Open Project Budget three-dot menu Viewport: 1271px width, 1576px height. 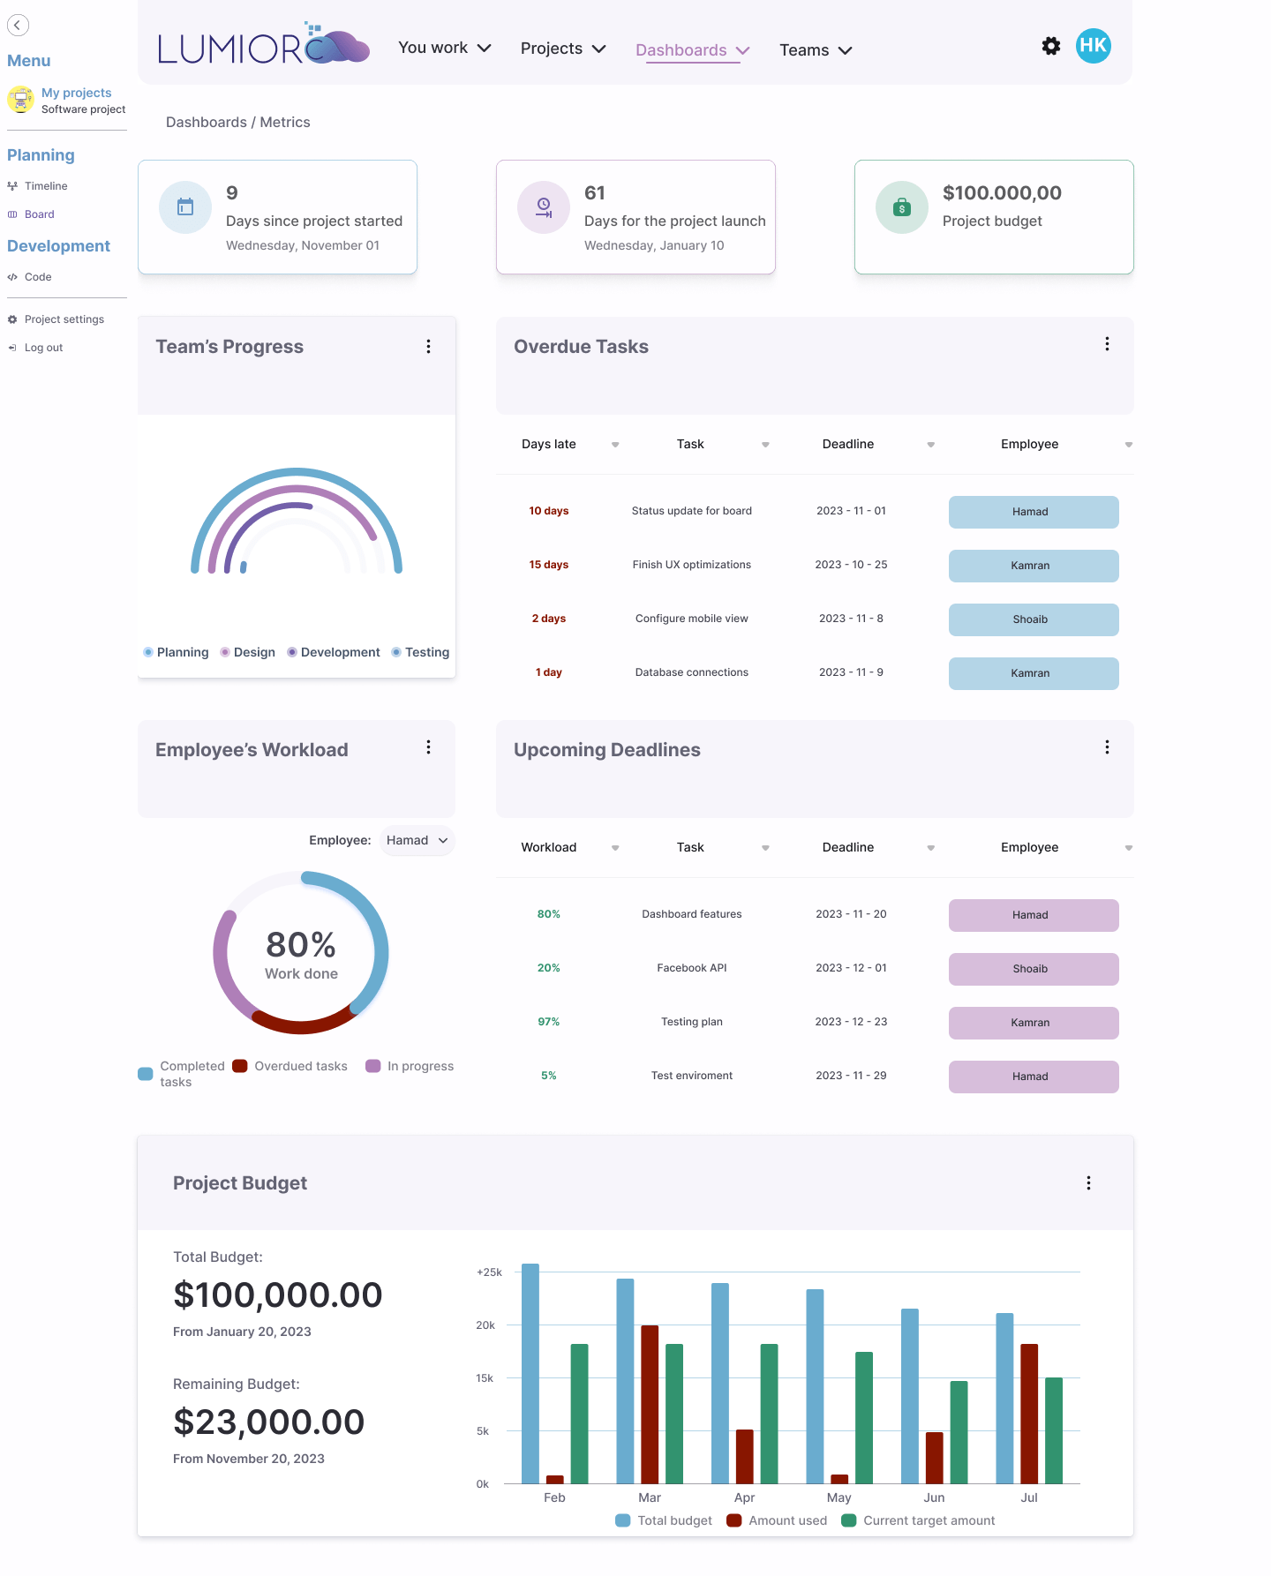coord(1088,1183)
